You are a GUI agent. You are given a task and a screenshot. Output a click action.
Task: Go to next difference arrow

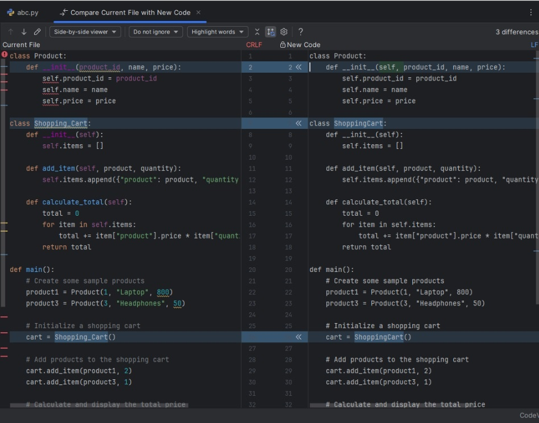tap(24, 32)
